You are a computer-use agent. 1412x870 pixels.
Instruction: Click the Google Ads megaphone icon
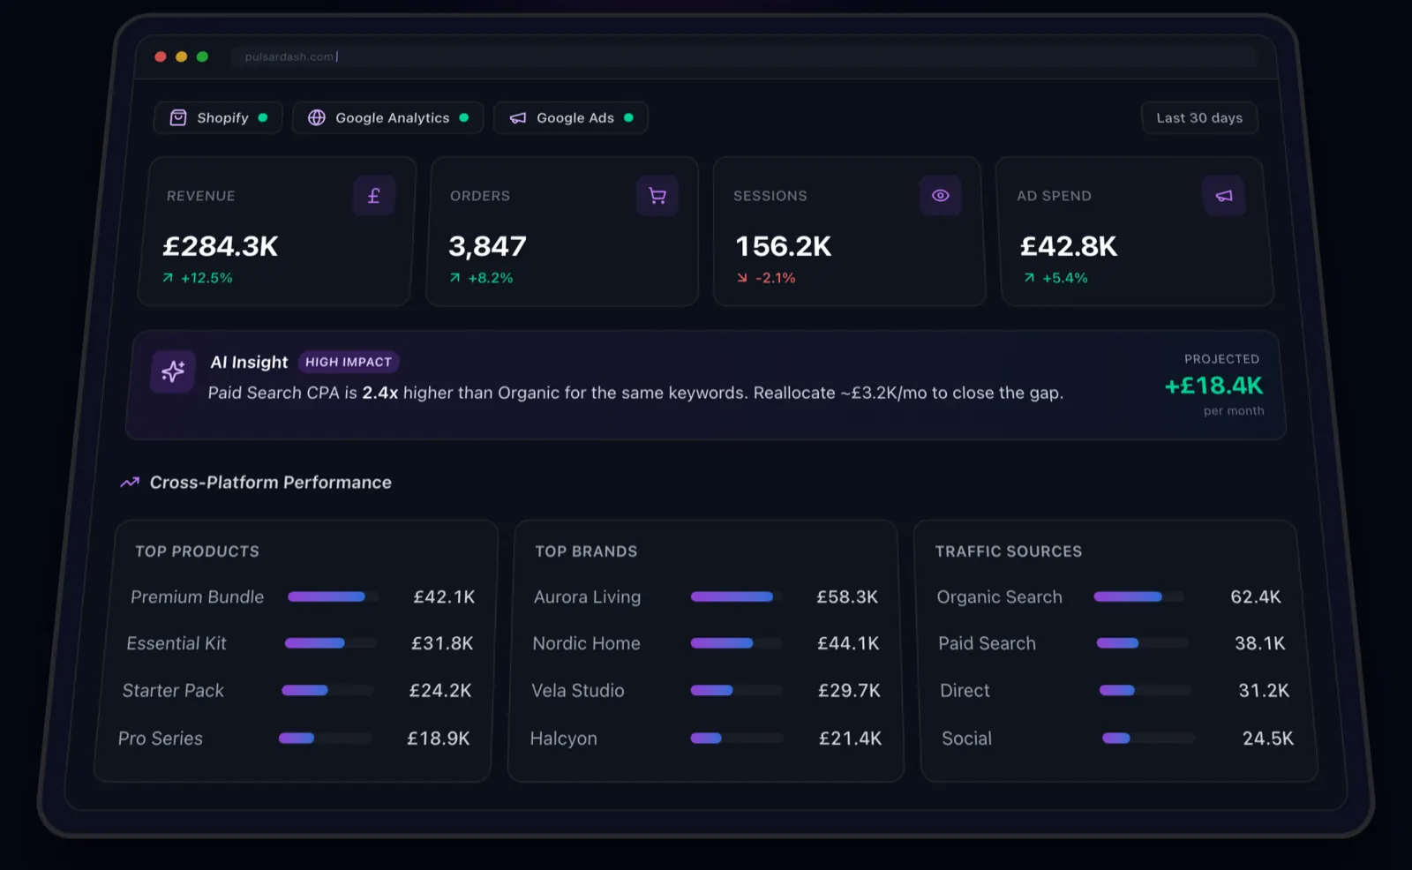pyautogui.click(x=518, y=117)
